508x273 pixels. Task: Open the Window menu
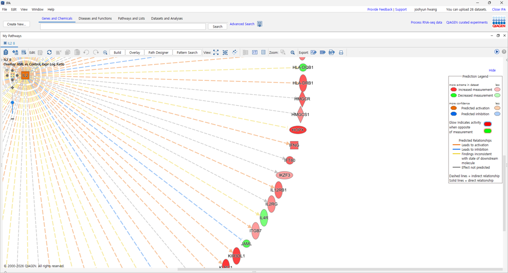pos(38,10)
